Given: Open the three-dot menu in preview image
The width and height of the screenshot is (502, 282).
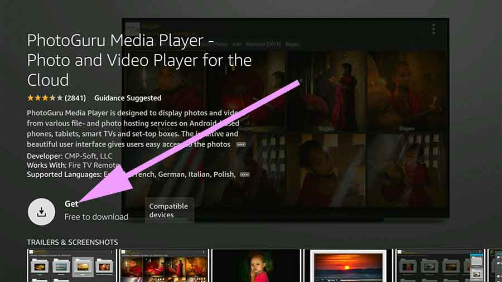Looking at the screenshot, I should pyautogui.click(x=433, y=29).
